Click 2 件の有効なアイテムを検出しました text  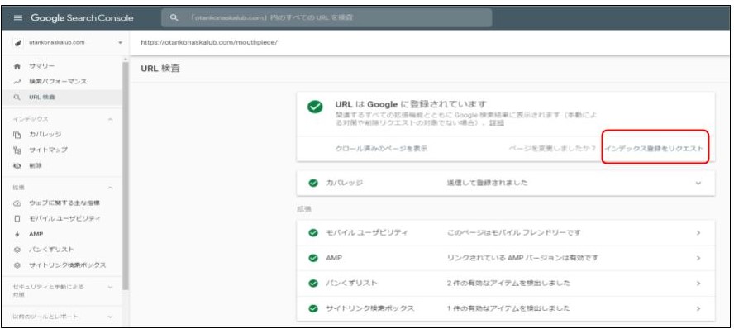(x=508, y=284)
